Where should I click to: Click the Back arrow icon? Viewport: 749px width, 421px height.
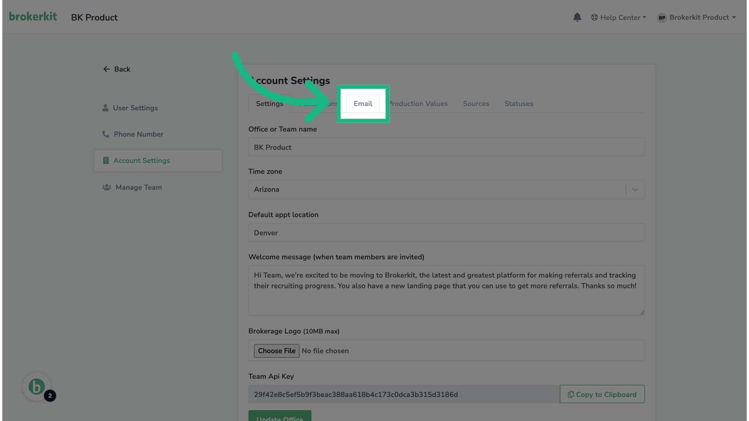coord(106,69)
